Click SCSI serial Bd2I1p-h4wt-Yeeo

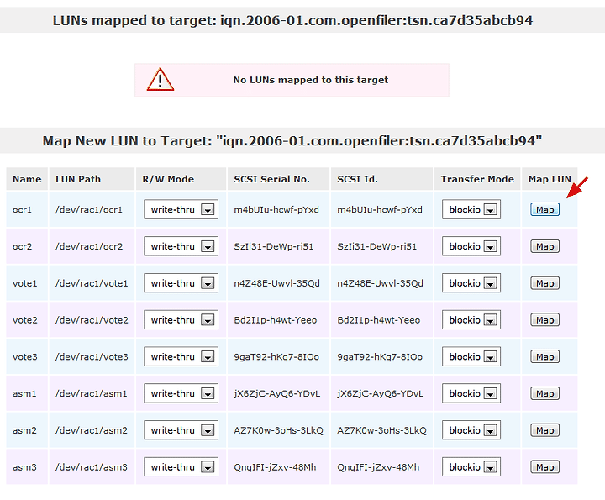point(275,320)
